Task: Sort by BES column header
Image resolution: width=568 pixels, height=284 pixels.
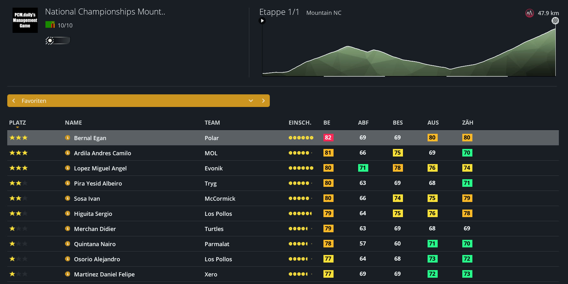Action: tap(398, 122)
